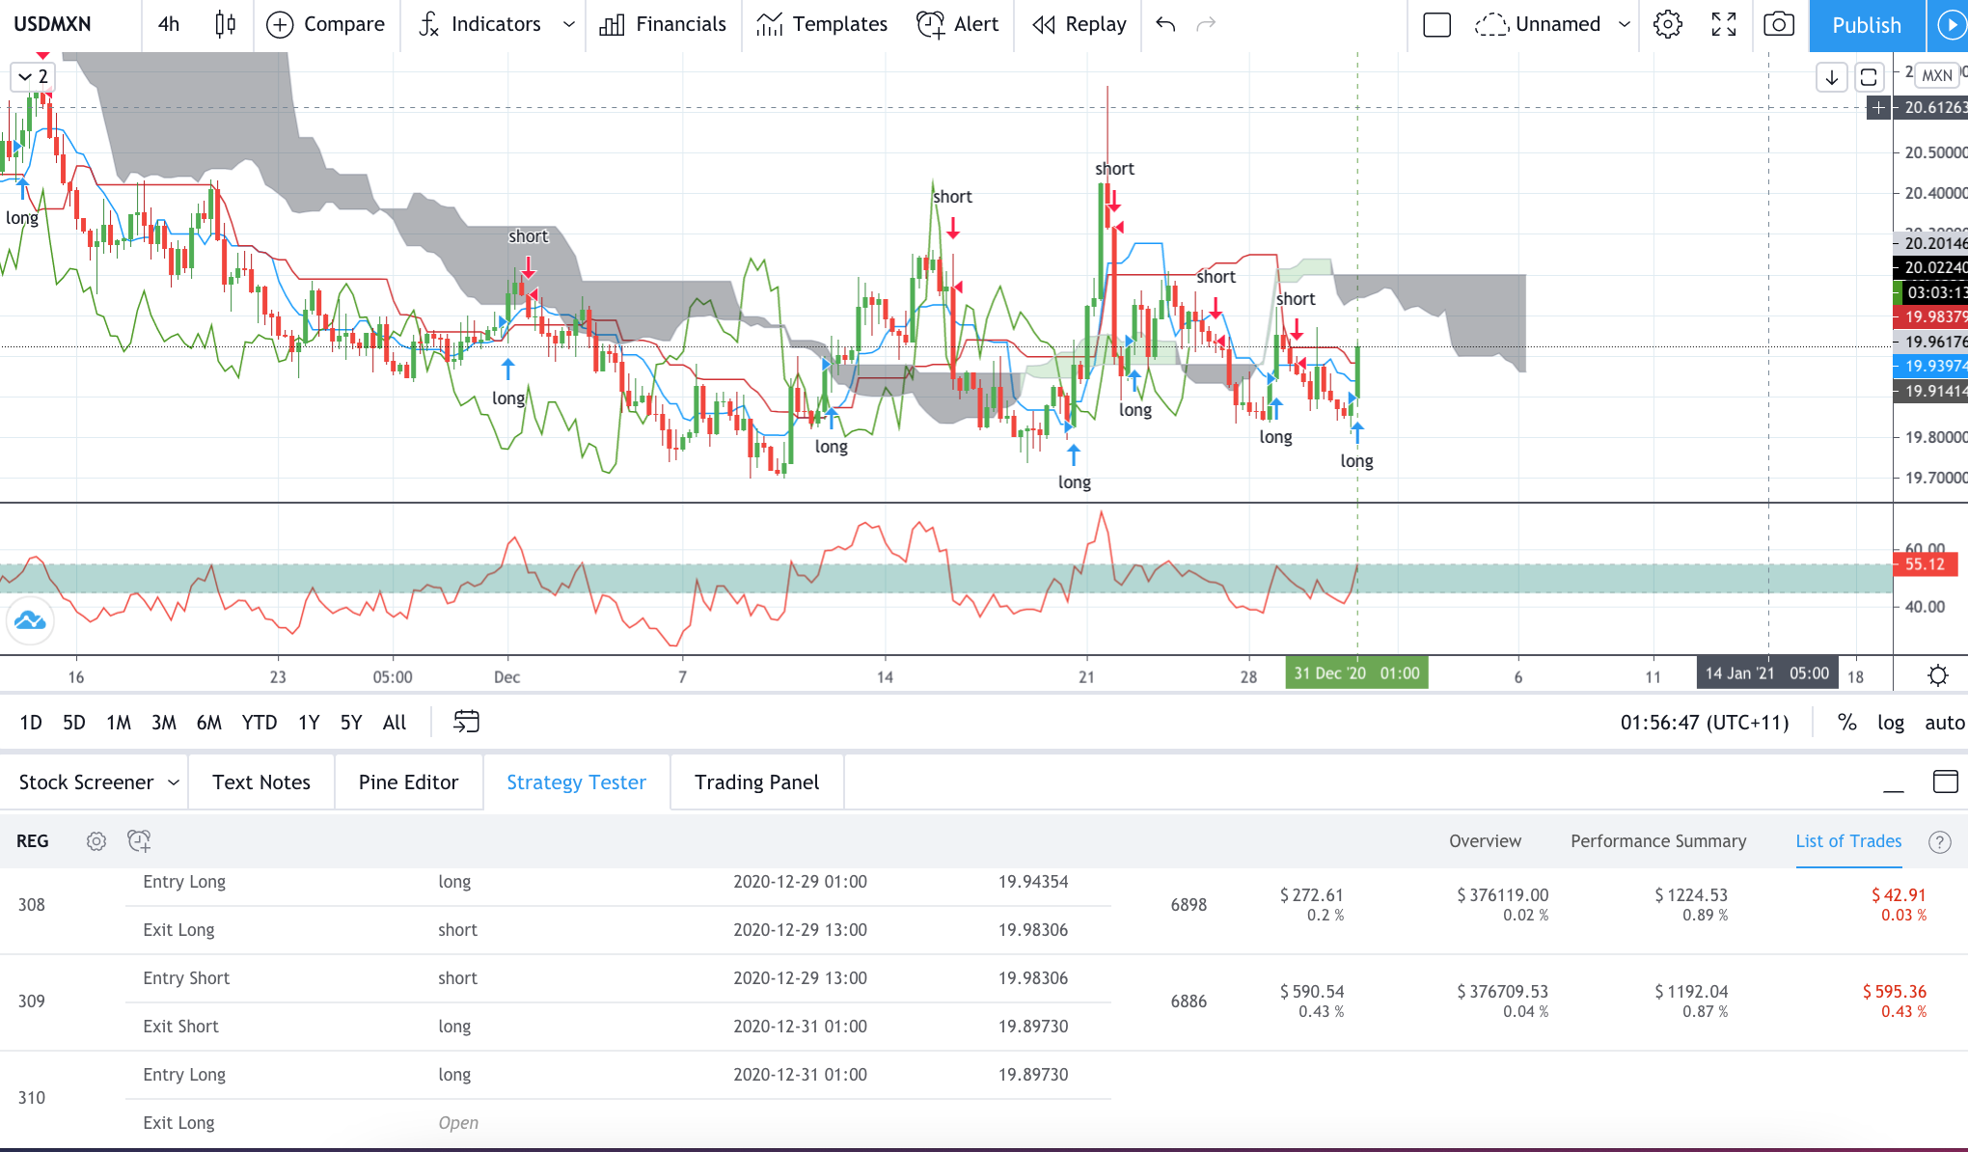Click the 31 Dec '20 time marker
This screenshot has width=1968, height=1152.
pos(1356,673)
